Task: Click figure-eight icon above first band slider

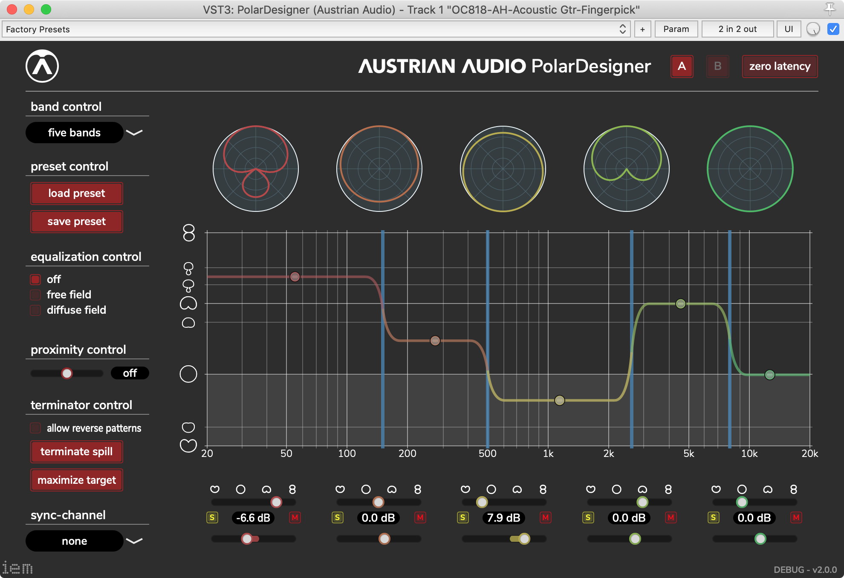Action: tap(292, 489)
